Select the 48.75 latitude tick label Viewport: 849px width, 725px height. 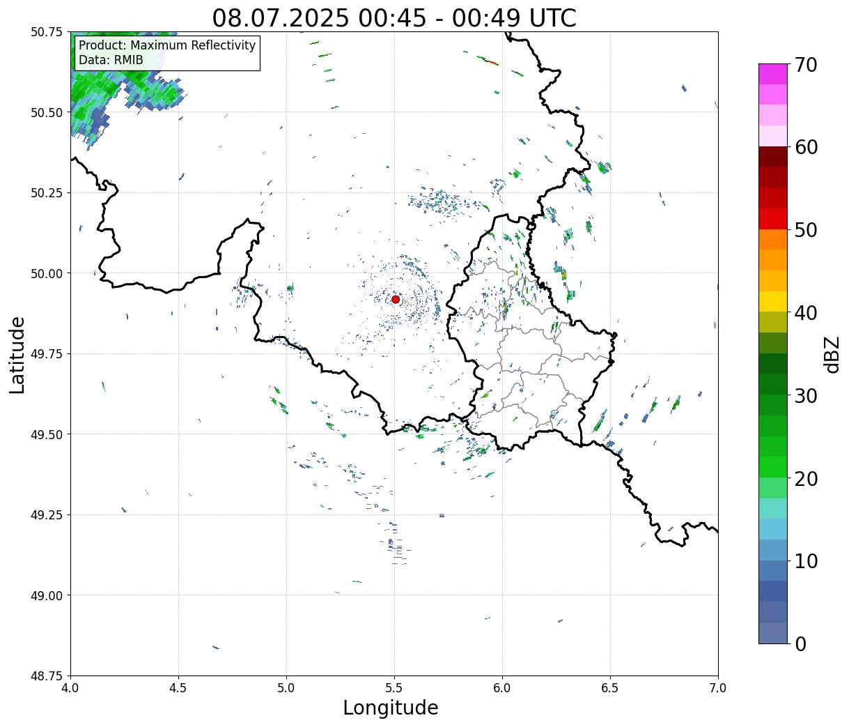(x=47, y=676)
